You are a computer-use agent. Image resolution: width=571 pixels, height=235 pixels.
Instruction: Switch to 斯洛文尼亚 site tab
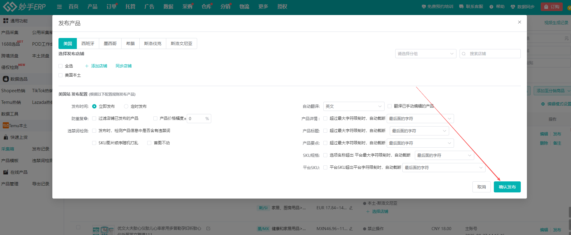pos(182,44)
